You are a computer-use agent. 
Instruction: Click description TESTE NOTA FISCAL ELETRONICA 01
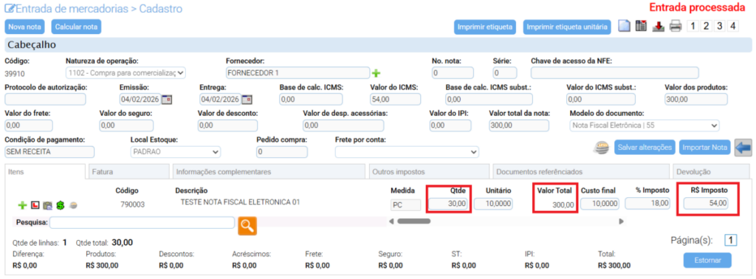[x=240, y=202]
